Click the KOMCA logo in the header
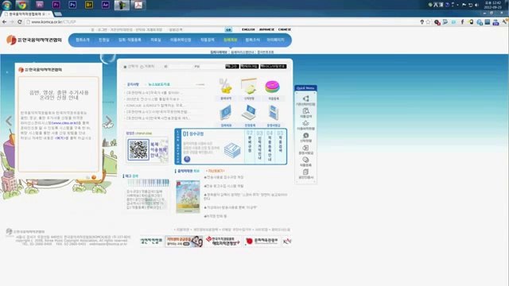This screenshot has height=286, width=509. pos(33,40)
